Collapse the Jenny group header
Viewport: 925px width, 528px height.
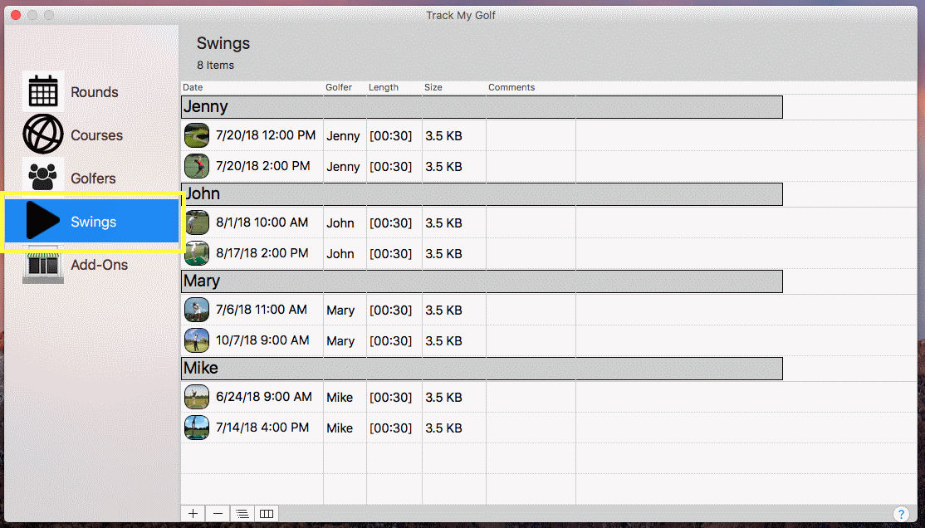coord(482,107)
